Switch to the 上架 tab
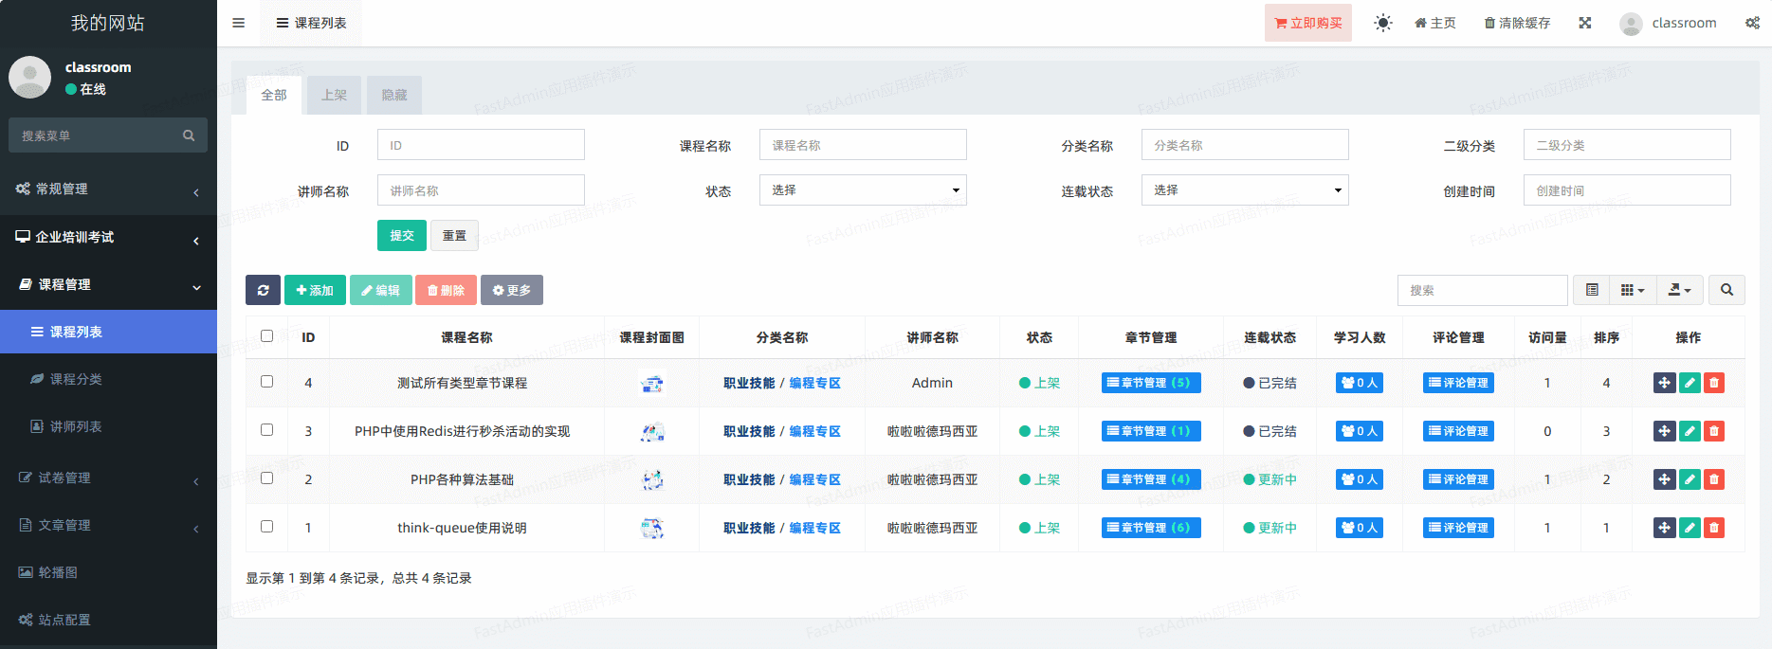Viewport: 1772px width, 649px height. pyautogui.click(x=334, y=95)
